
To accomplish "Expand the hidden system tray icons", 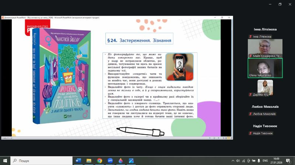I will (x=233, y=161).
